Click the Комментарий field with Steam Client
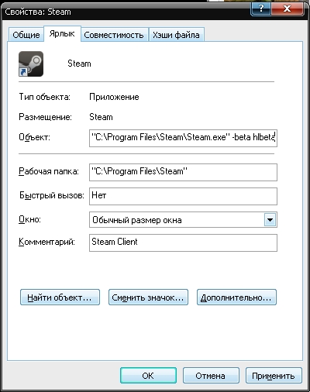Screen dimensions: 310x392 [183, 242]
